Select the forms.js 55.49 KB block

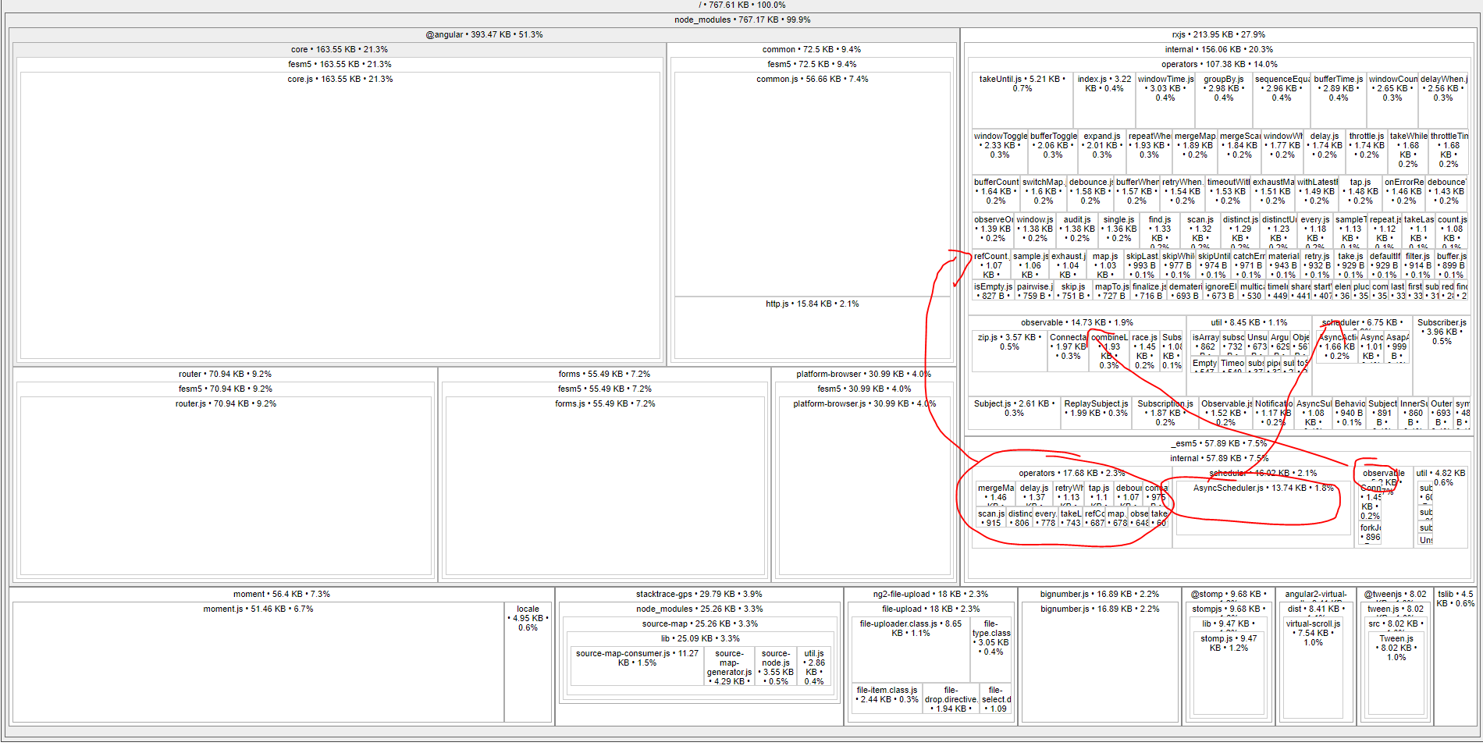pyautogui.click(x=605, y=485)
